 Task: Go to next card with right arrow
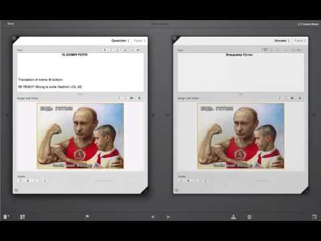(x=169, y=217)
